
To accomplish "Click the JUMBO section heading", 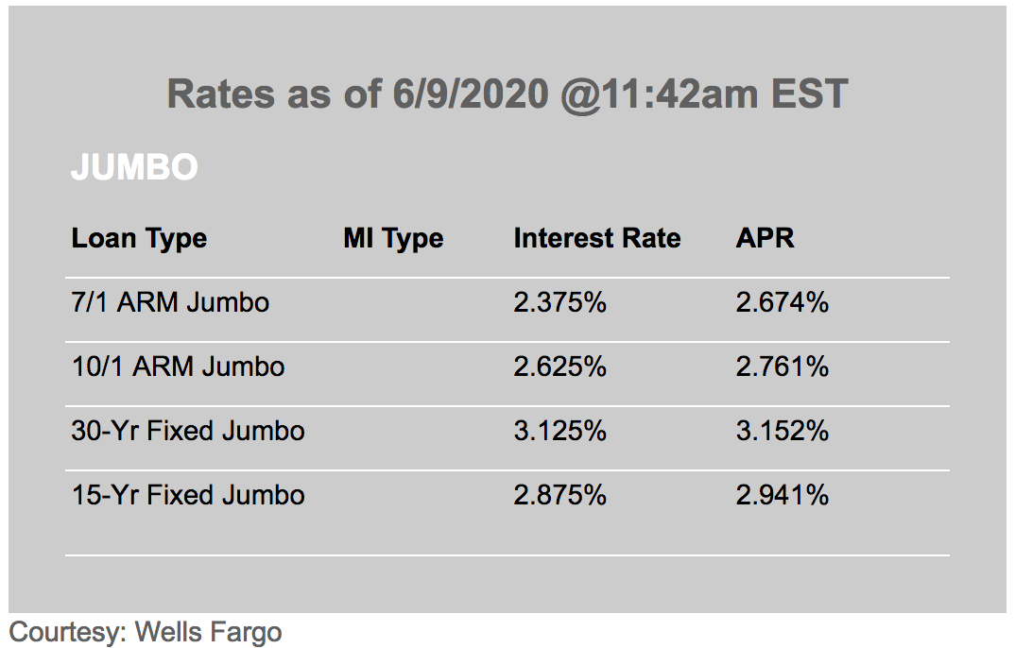I will click(x=134, y=168).
